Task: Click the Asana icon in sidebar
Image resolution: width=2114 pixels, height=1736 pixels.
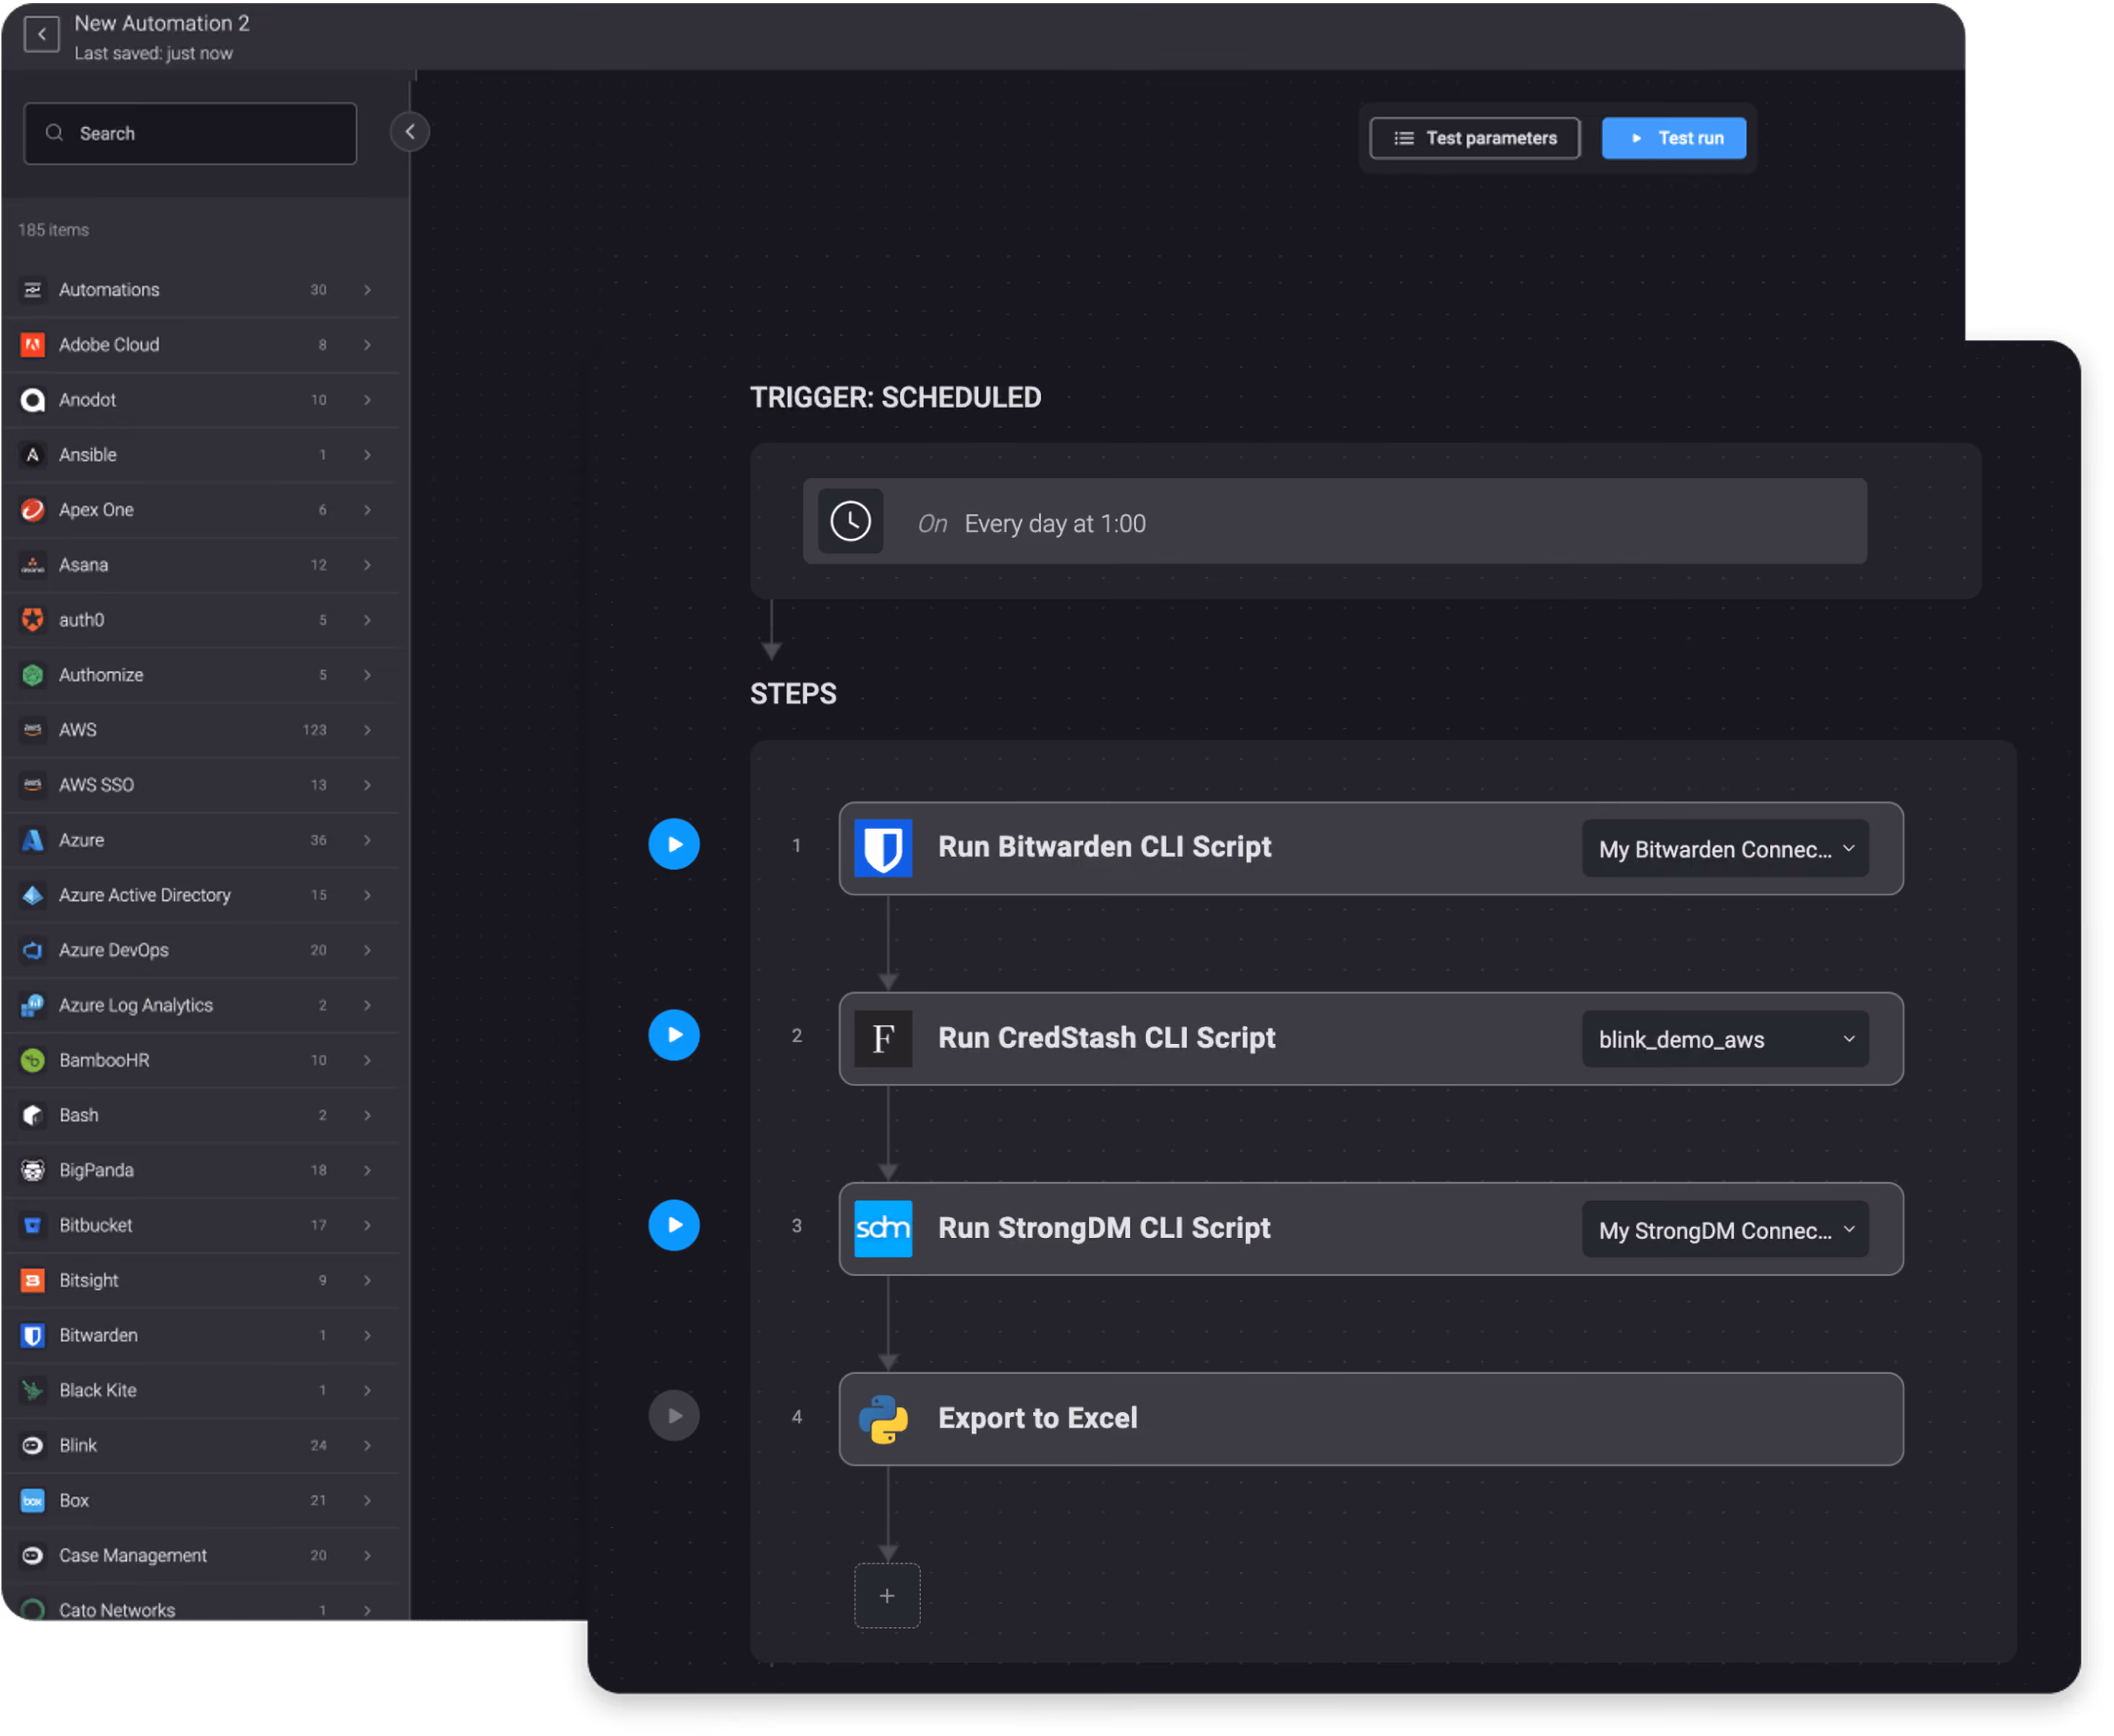Action: pyautogui.click(x=33, y=565)
